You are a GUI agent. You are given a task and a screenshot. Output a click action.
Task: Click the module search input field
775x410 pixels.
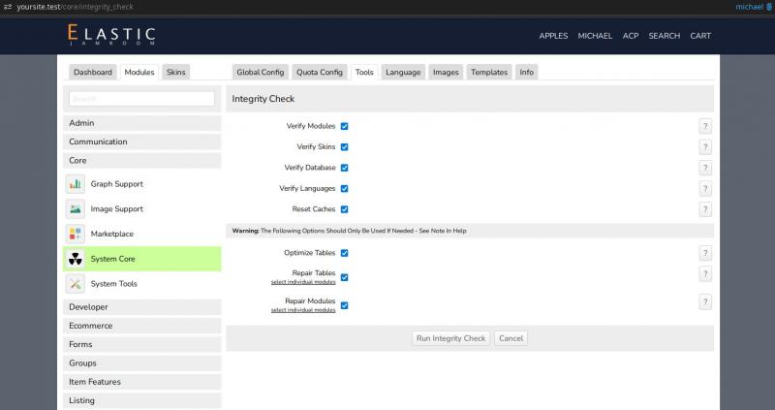click(142, 99)
